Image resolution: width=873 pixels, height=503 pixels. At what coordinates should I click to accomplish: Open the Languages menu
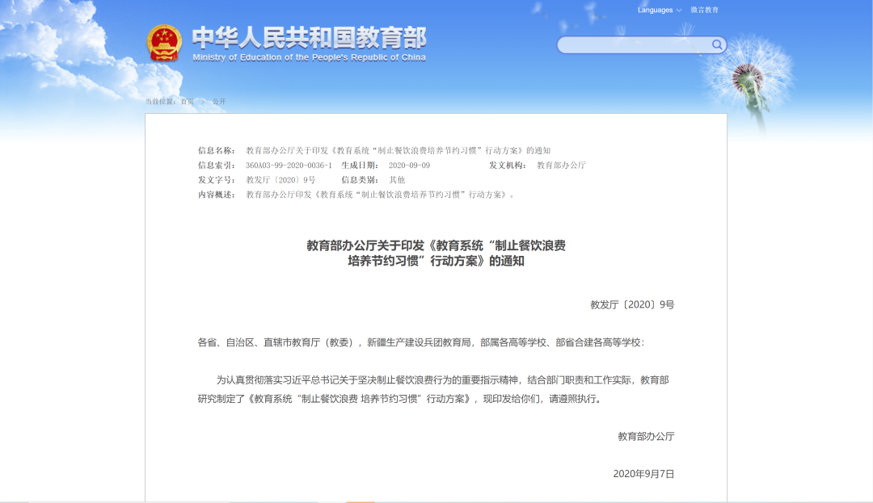(656, 10)
